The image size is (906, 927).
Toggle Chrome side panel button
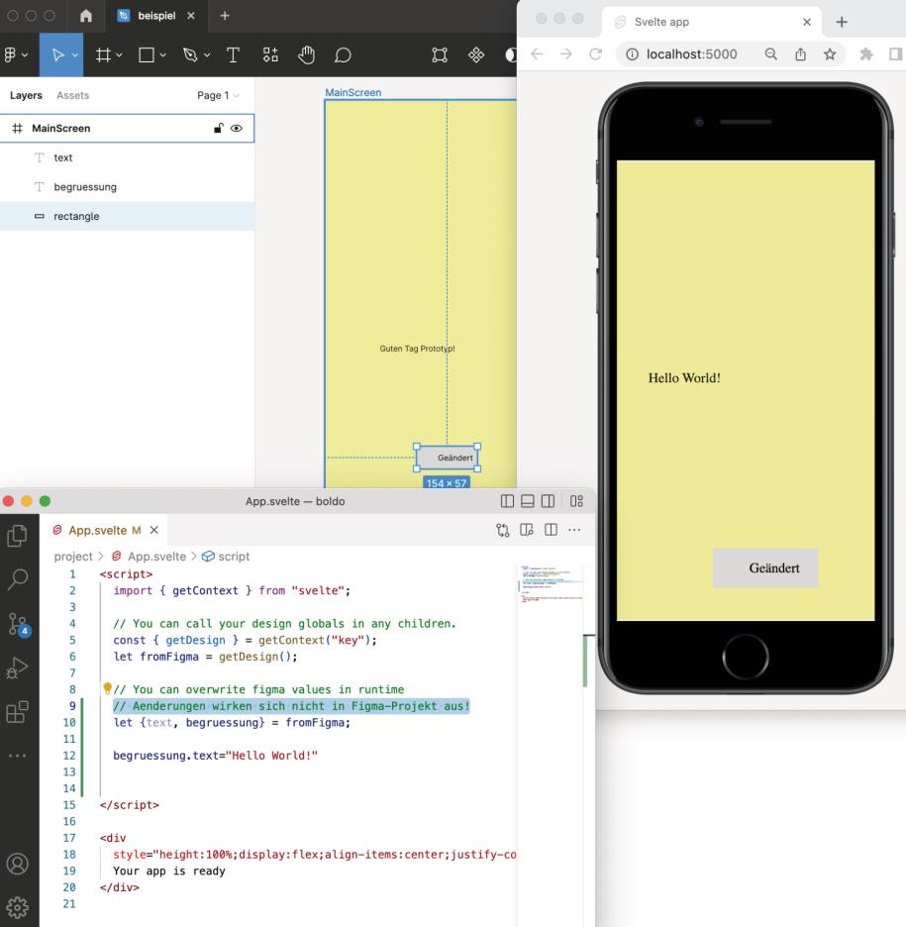point(896,54)
